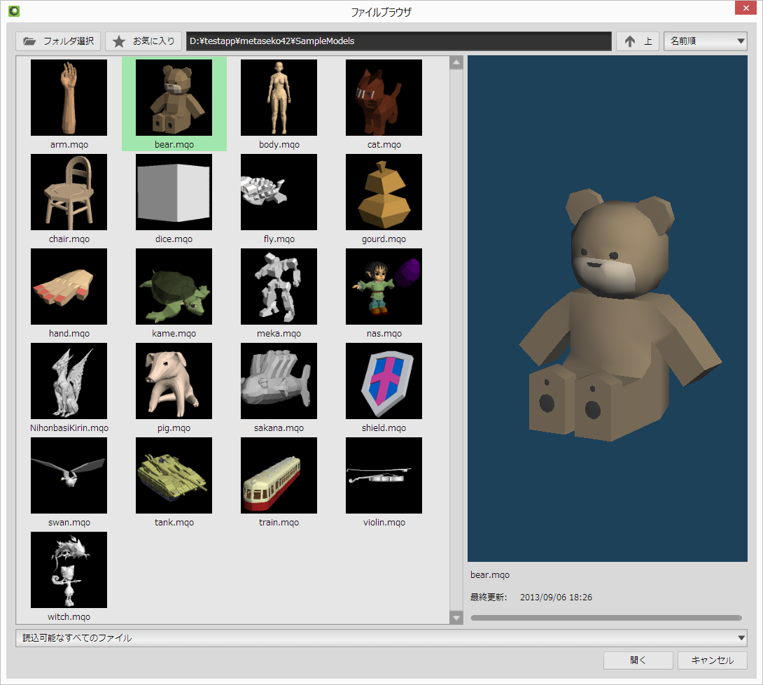Click the green application icon in title bar
The image size is (763, 685).
click(x=14, y=10)
